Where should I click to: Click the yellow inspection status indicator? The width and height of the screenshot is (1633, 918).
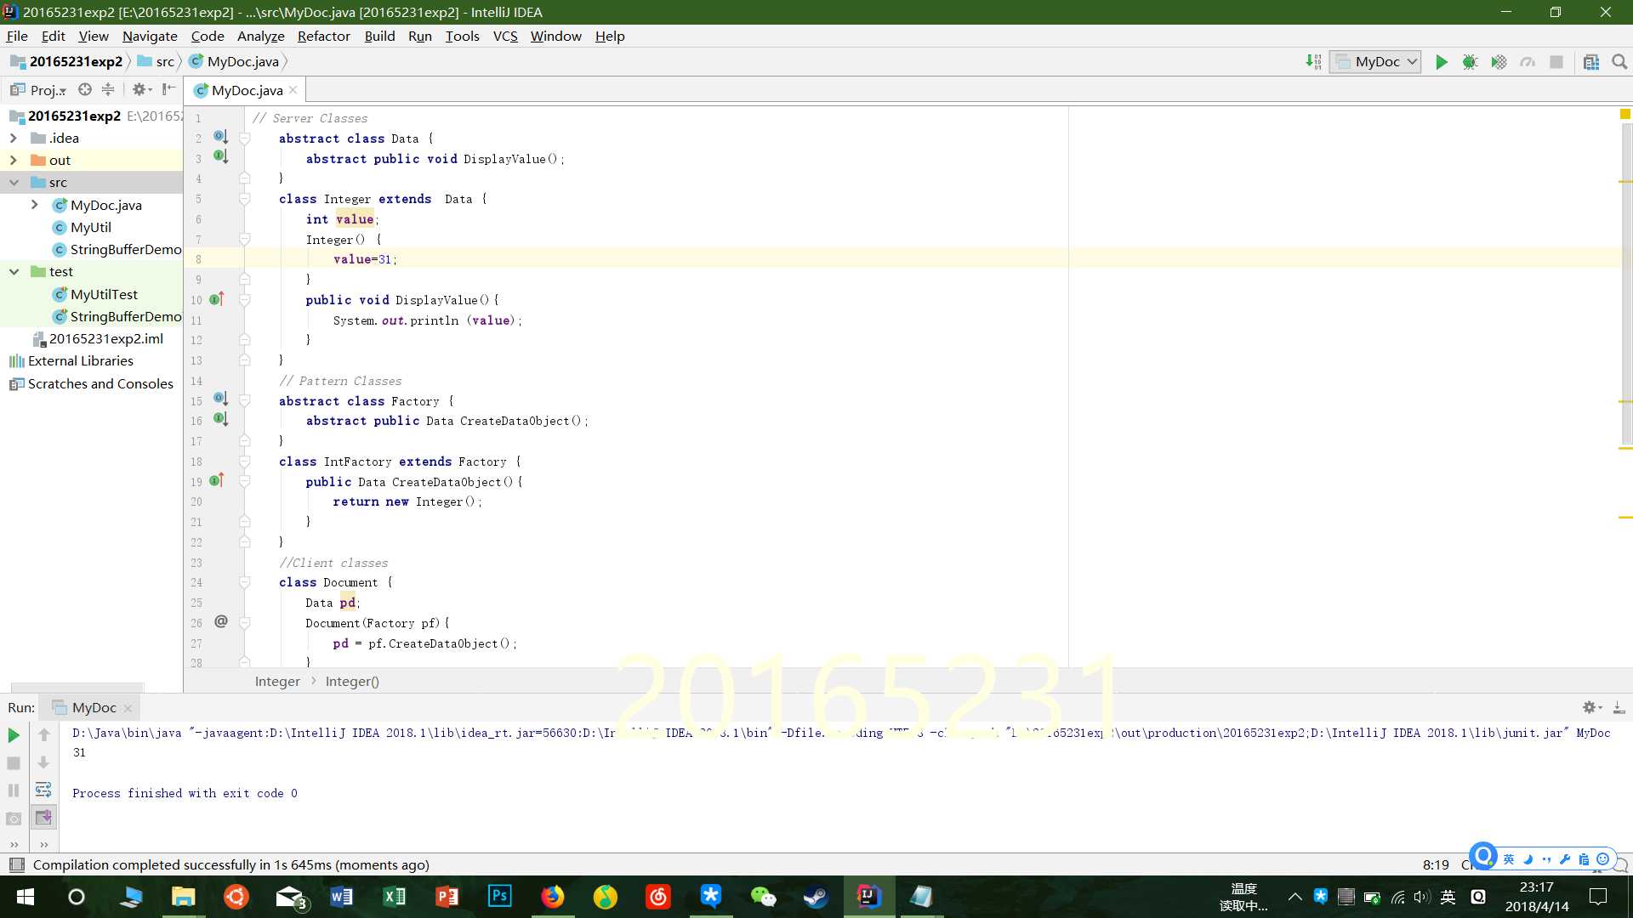click(1624, 114)
